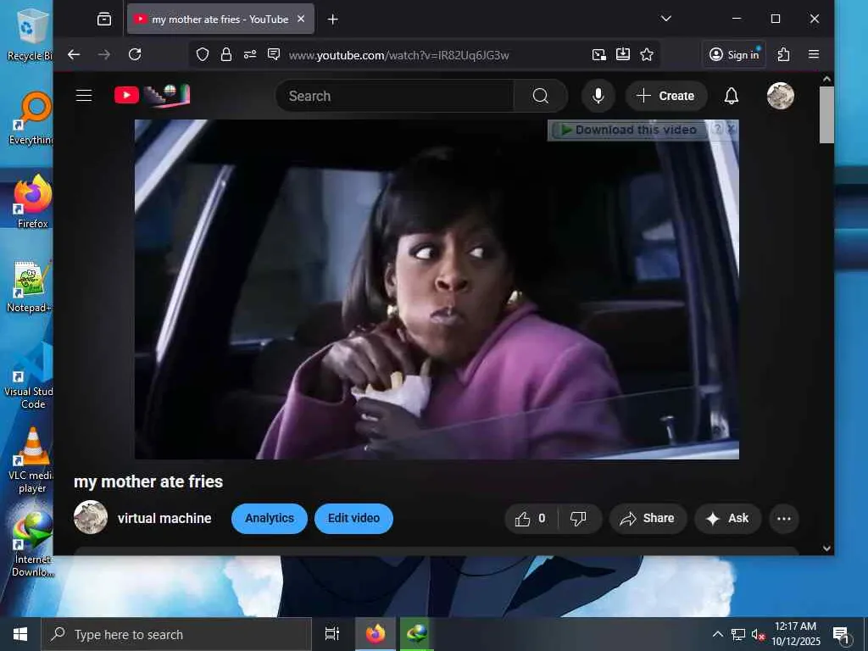
Task: Reload the page
Action: 135,54
